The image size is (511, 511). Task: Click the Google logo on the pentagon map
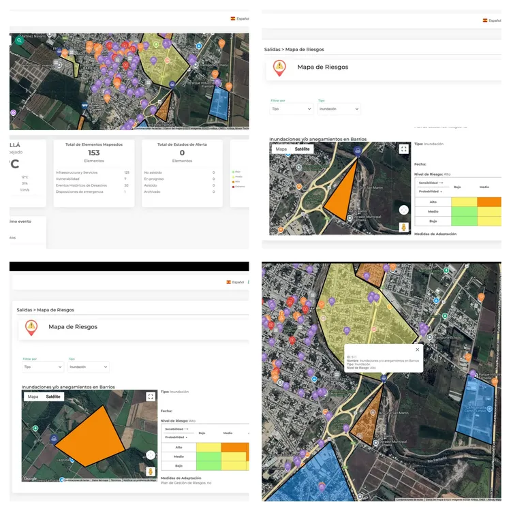tap(30, 479)
